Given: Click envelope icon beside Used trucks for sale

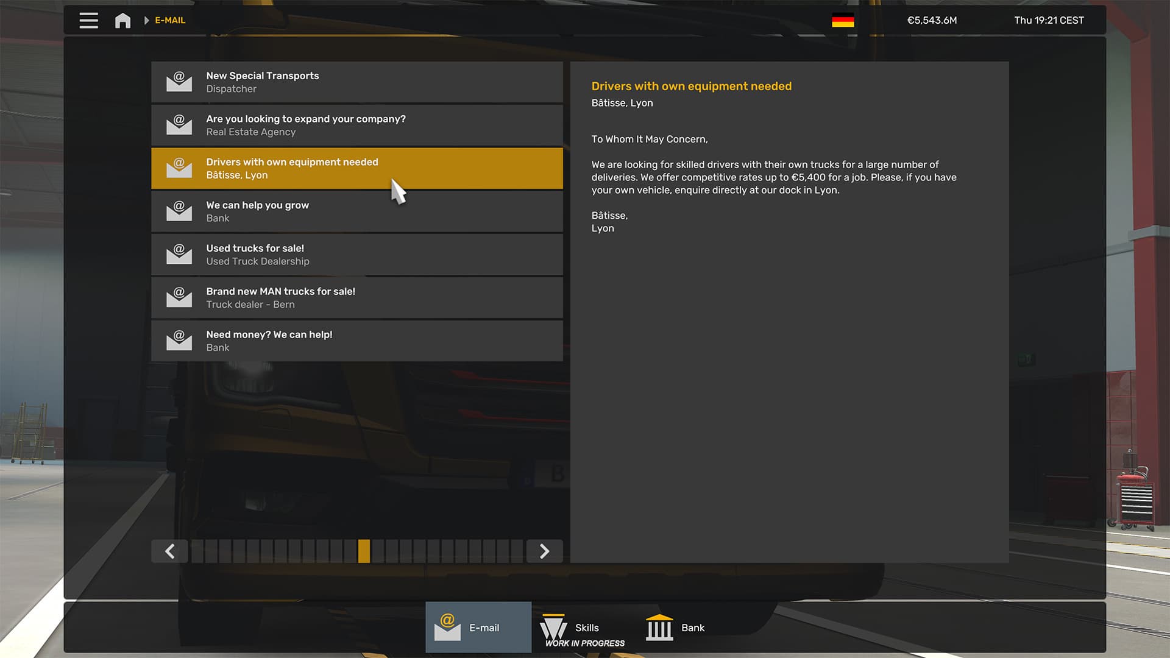Looking at the screenshot, I should [179, 254].
